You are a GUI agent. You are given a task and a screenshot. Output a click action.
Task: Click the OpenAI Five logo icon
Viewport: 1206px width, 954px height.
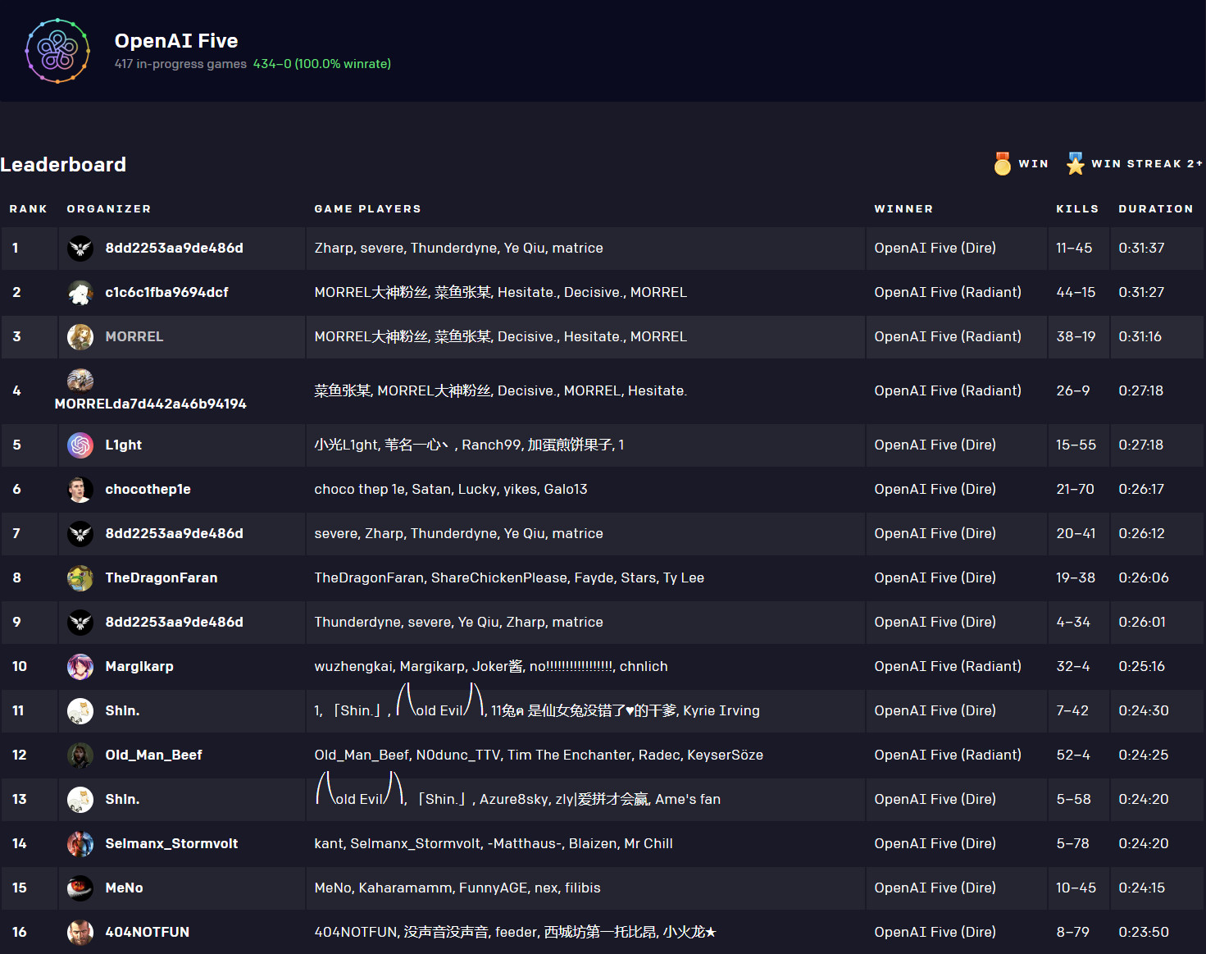point(57,51)
